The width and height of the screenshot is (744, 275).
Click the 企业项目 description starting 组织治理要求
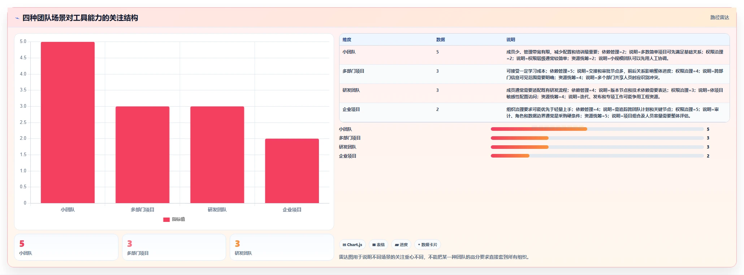613,113
